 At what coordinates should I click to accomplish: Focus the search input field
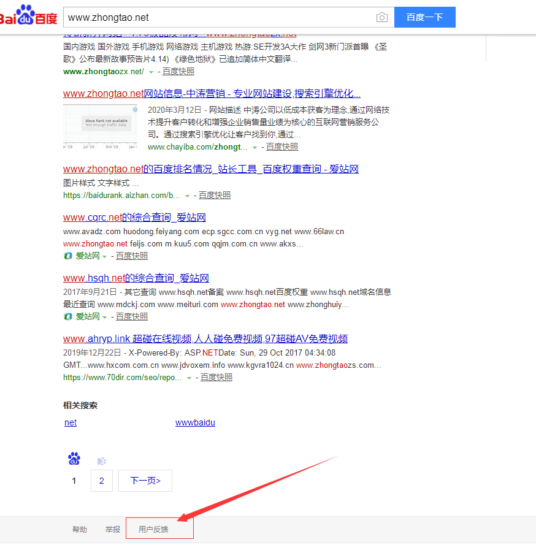pyautogui.click(x=218, y=18)
